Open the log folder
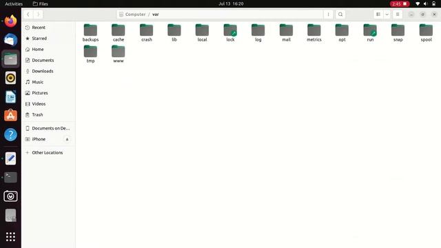441x248 pixels. point(258,33)
